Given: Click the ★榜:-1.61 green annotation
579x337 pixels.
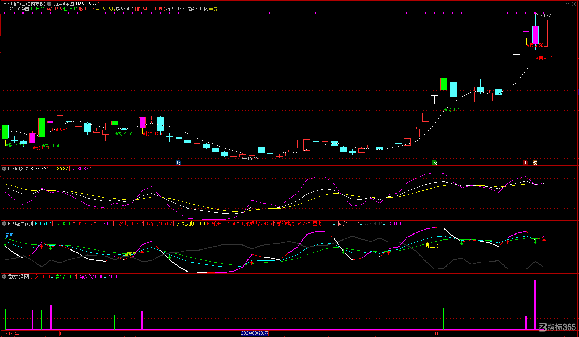Looking at the screenshot, I should (124, 133).
